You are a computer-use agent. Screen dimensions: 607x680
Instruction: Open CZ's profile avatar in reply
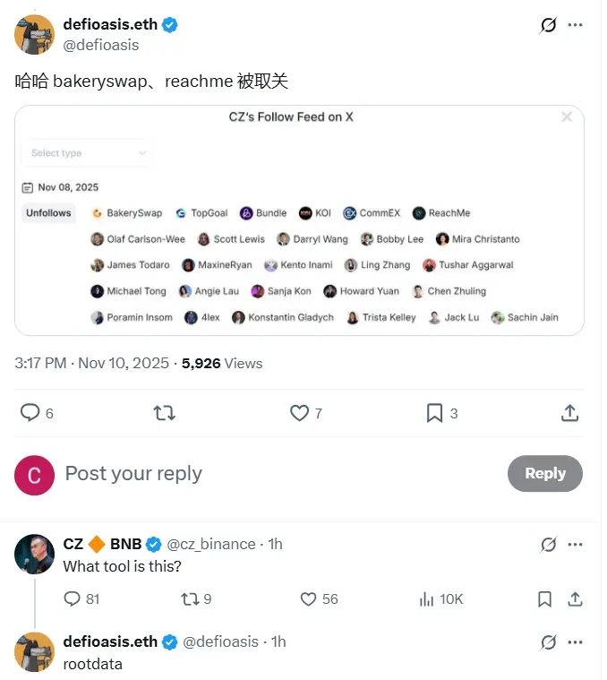click(34, 554)
